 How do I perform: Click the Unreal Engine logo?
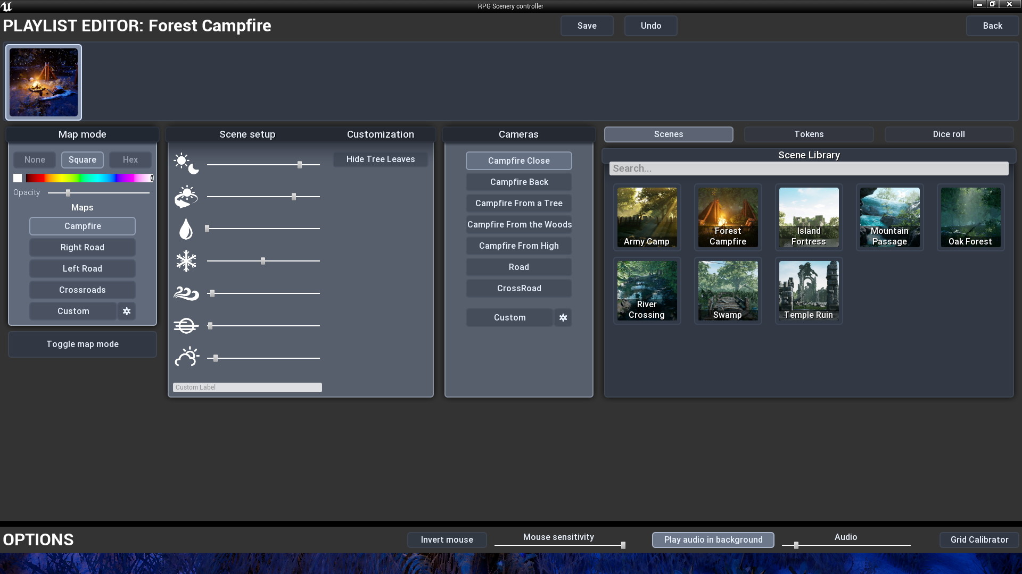click(7, 6)
